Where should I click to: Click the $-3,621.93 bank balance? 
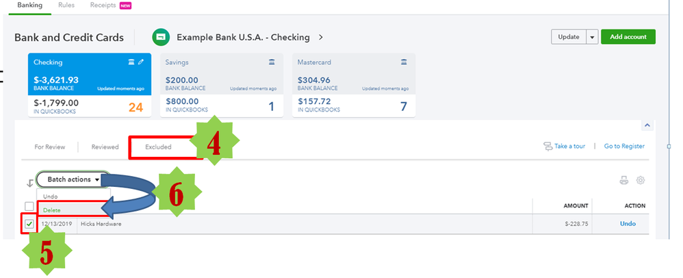(x=56, y=80)
